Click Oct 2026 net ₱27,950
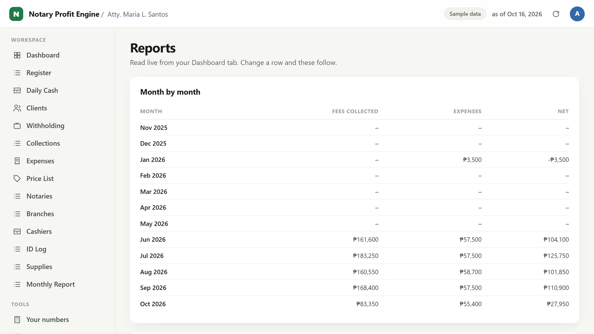Image resolution: width=594 pixels, height=334 pixels. [558, 304]
